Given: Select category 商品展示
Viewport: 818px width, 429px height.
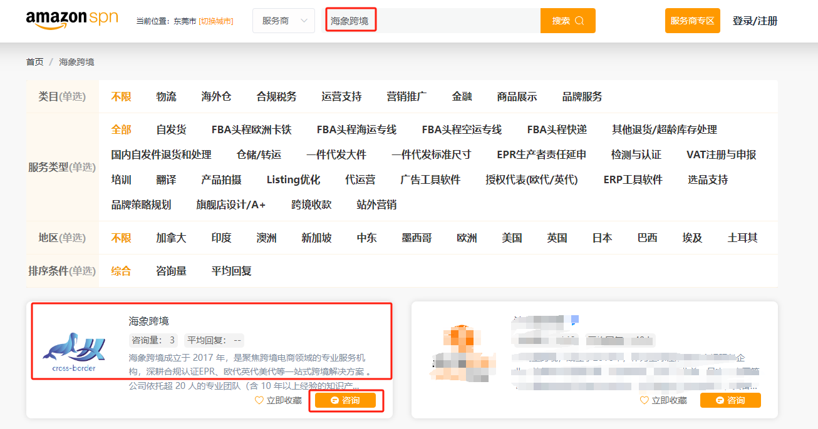Looking at the screenshot, I should pos(517,96).
